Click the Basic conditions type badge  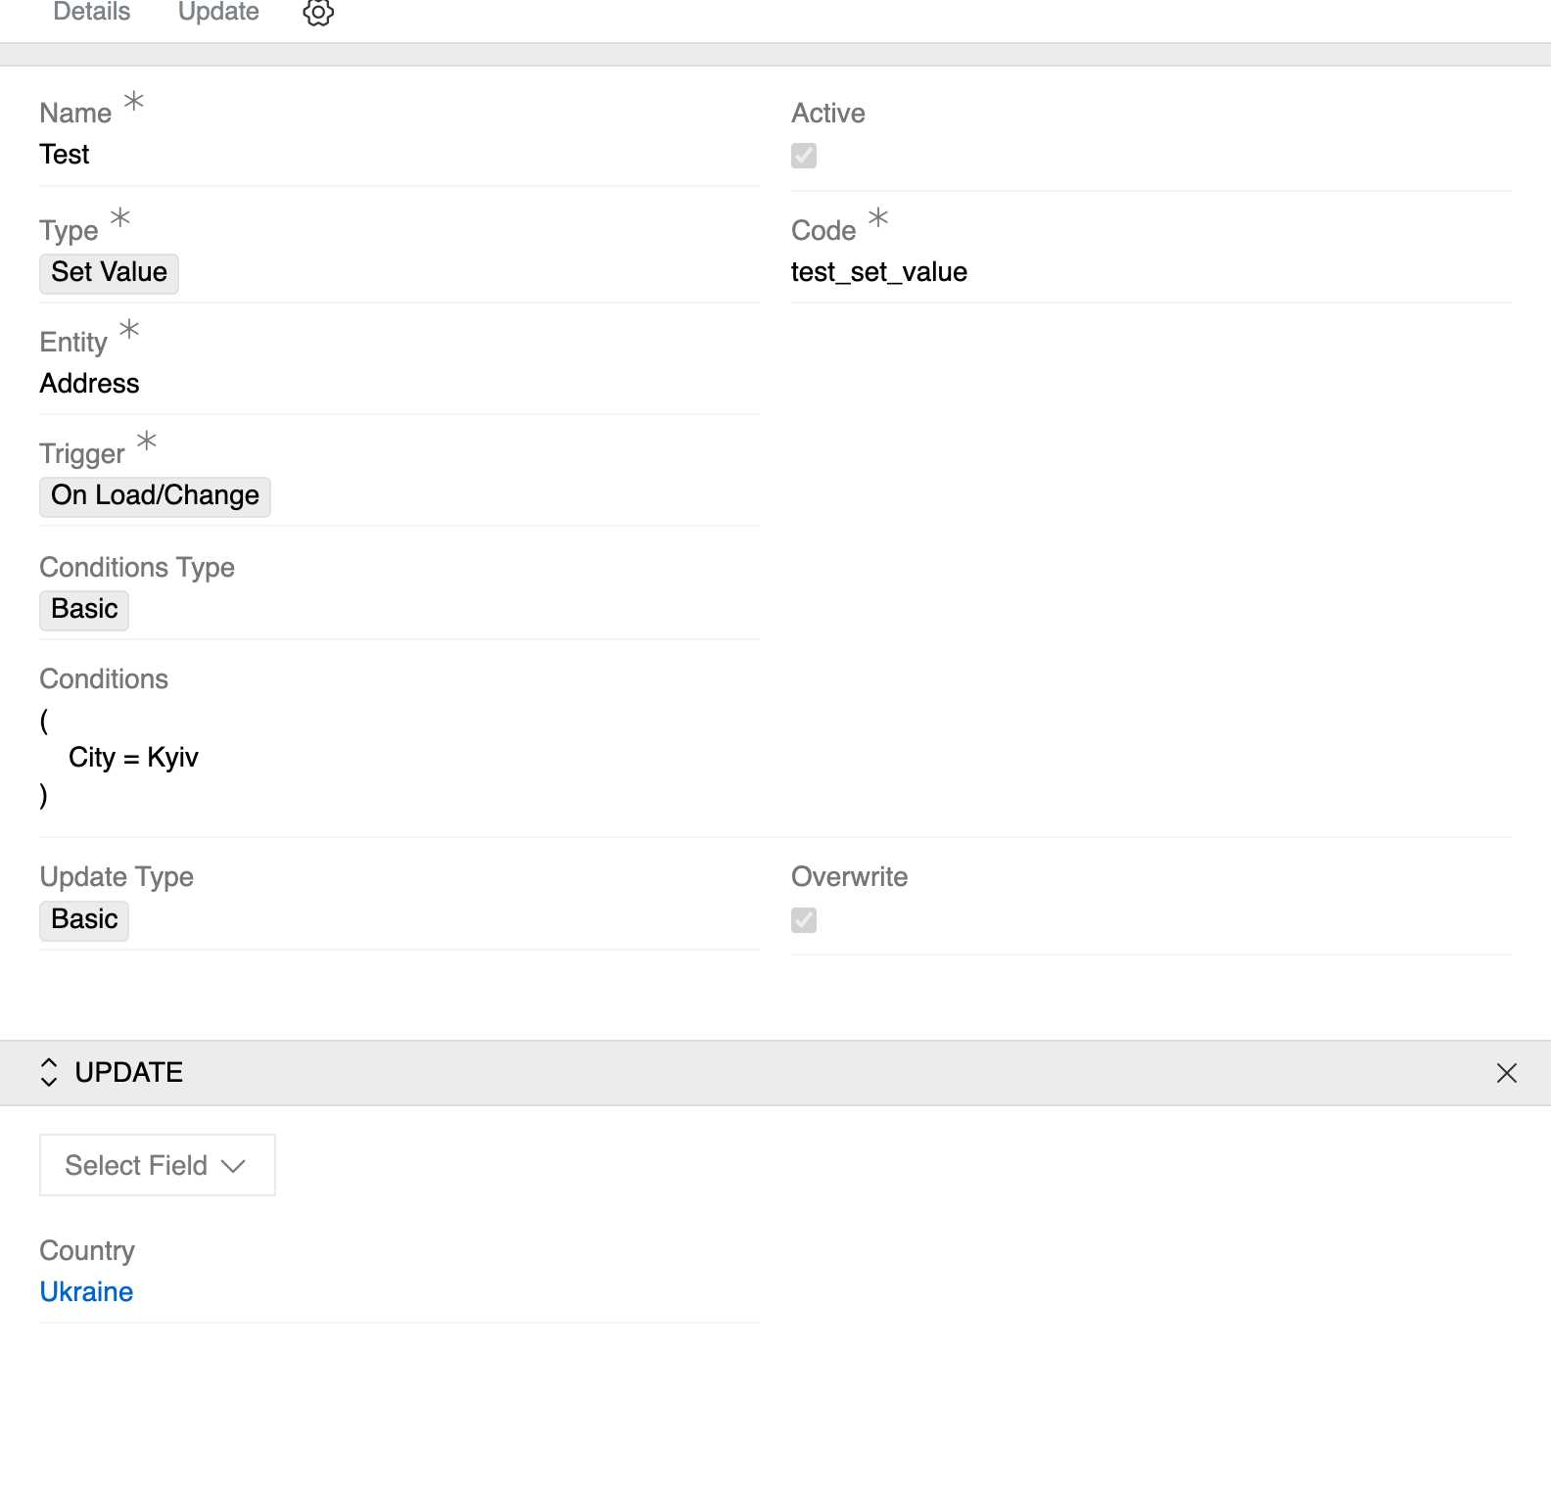tap(84, 609)
